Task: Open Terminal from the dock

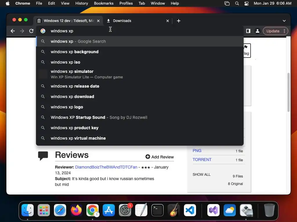Action: pos(157,210)
